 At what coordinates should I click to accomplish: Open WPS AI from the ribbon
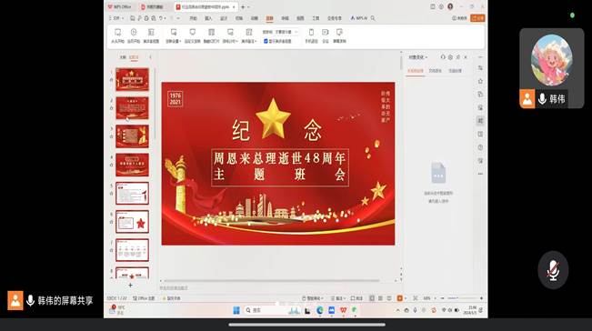[358, 18]
